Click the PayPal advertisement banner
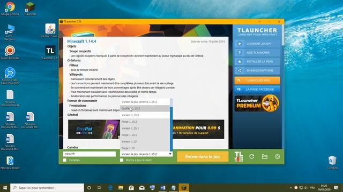 tap(94, 129)
